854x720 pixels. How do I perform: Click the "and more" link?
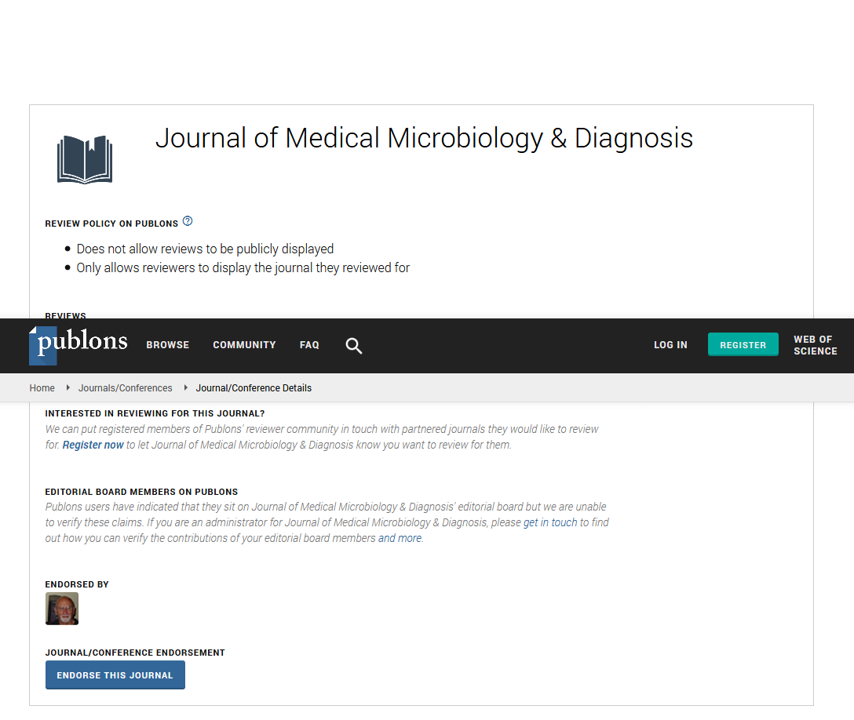click(400, 538)
